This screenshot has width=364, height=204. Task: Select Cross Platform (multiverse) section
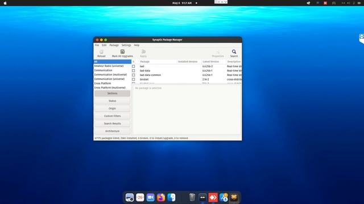point(113,88)
